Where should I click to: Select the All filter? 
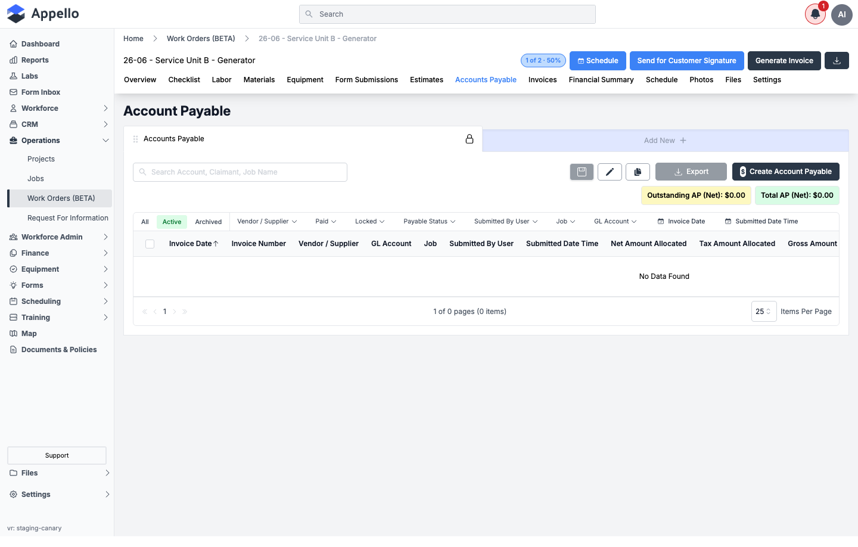(145, 222)
